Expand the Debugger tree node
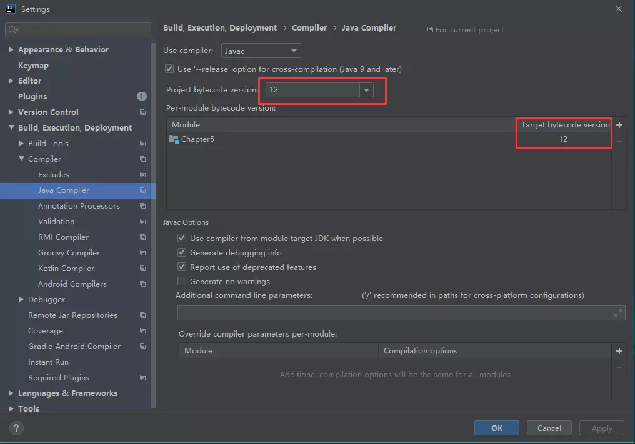The height and width of the screenshot is (444, 635). point(22,300)
